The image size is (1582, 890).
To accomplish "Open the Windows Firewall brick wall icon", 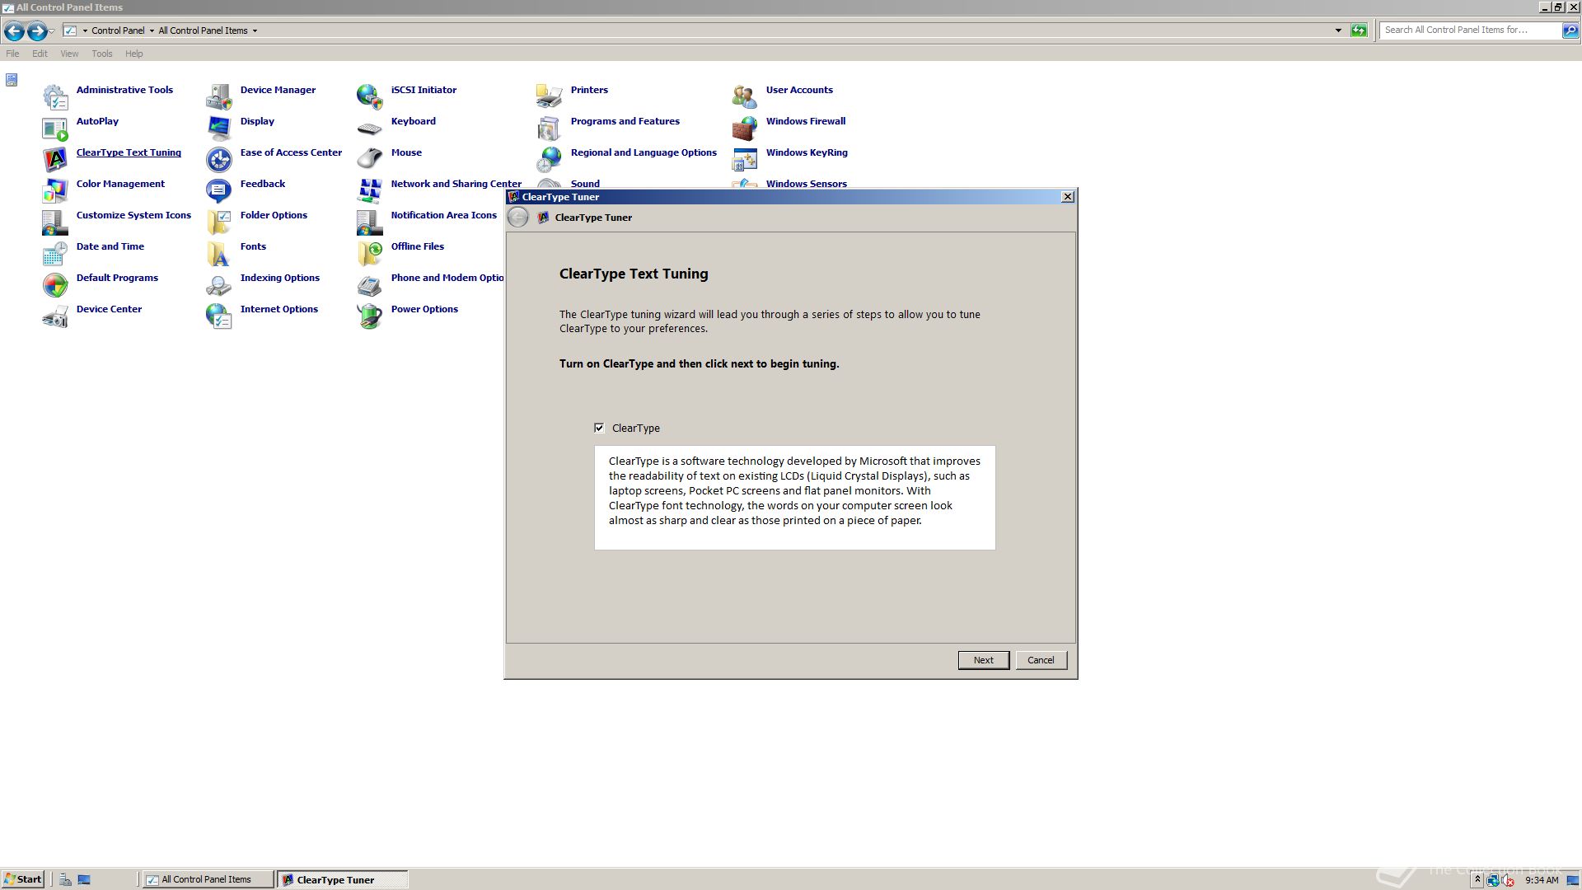I will click(745, 129).
